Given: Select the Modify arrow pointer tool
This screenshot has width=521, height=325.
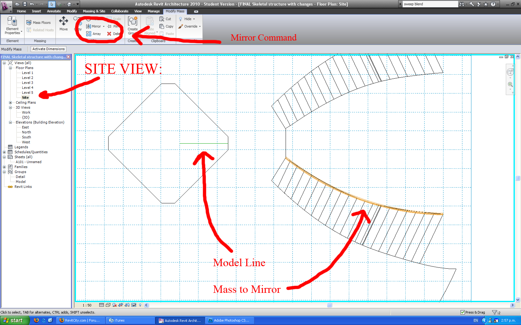Looking at the screenshot, I should tap(52, 4).
